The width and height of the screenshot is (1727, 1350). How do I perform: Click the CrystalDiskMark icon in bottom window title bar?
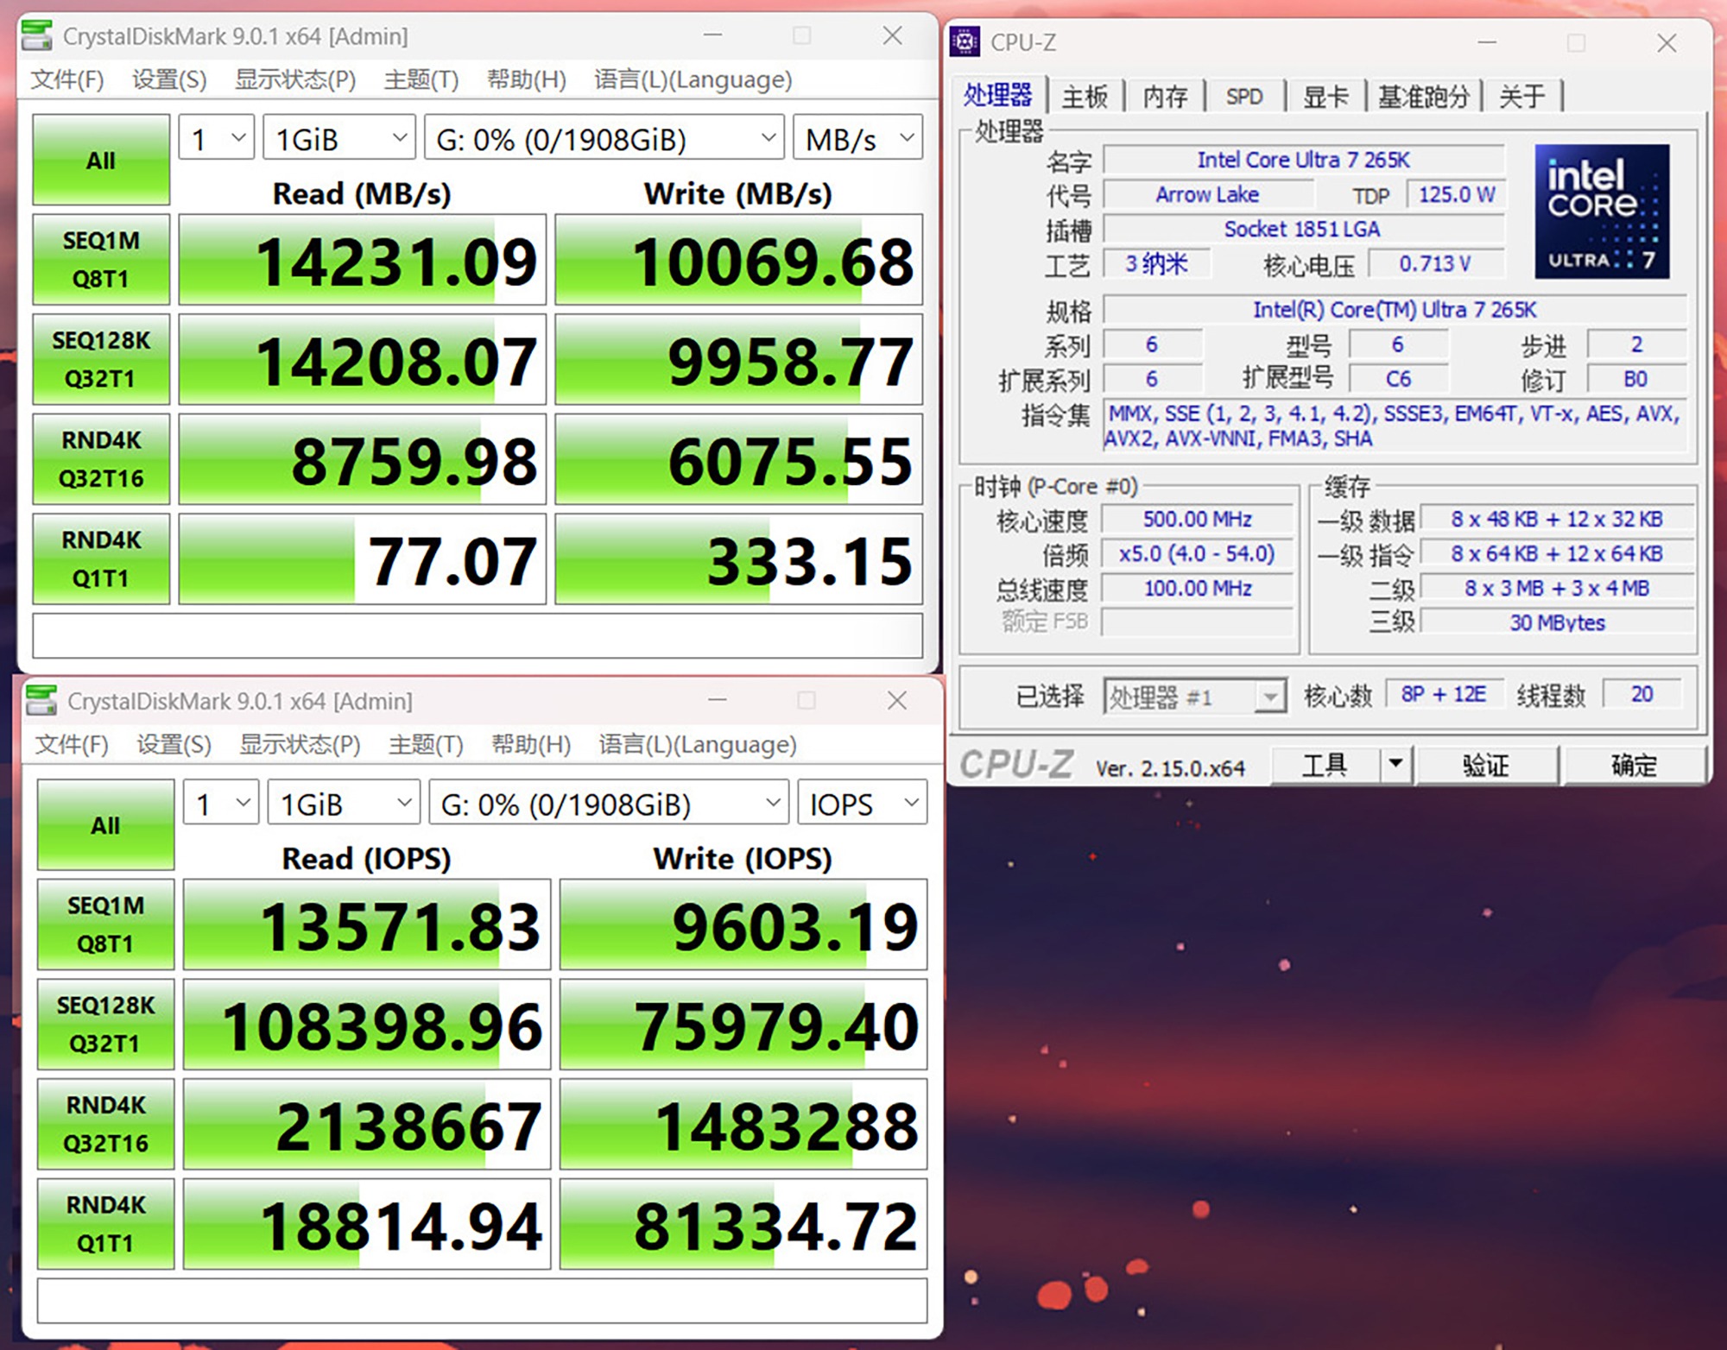click(41, 700)
